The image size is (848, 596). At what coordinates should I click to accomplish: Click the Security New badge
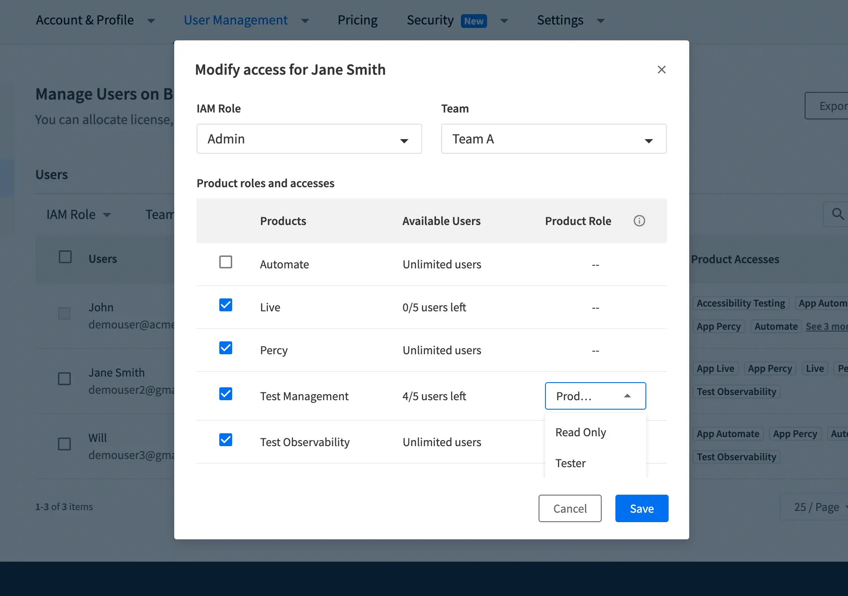pos(473,21)
